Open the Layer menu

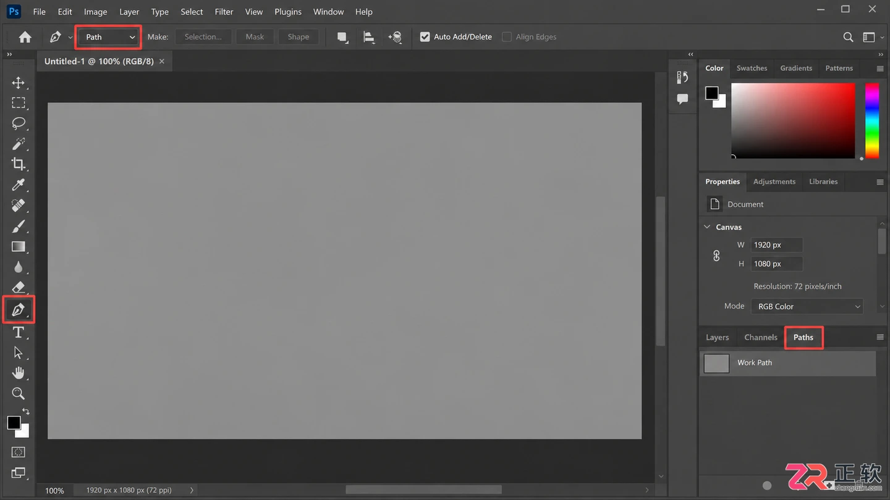pos(129,12)
